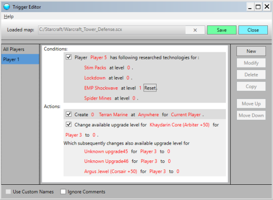Enable Use Custom Names checkbox
The height and width of the screenshot is (200, 273).
[8, 191]
